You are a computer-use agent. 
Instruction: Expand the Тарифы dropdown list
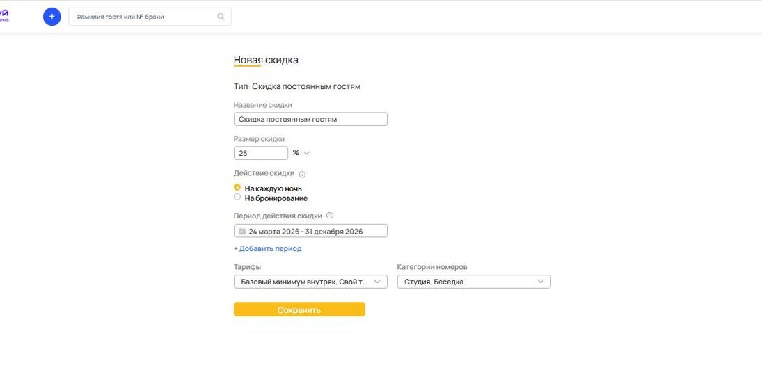point(310,282)
